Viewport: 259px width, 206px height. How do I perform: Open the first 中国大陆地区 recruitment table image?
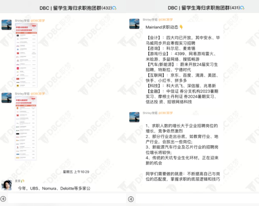26,55
